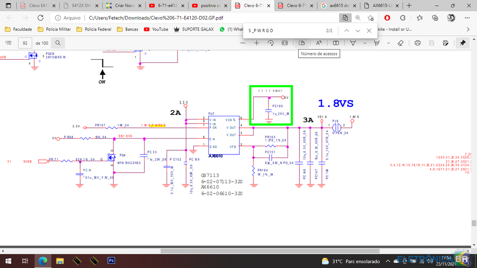Click the read aloud icon
Image resolution: width=477 pixels, height=268 pixels.
tap(319, 43)
